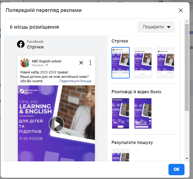The height and width of the screenshot is (179, 193).
Task: Click the ABC English school page name
Action: click(x=47, y=61)
